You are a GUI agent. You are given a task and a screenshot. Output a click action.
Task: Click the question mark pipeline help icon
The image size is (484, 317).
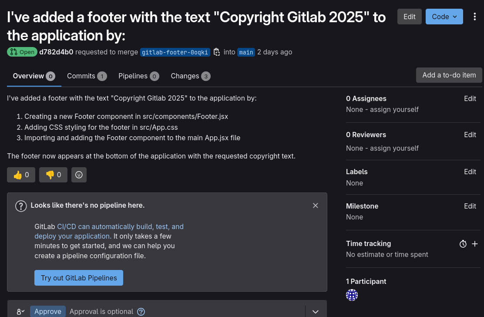pos(21,206)
